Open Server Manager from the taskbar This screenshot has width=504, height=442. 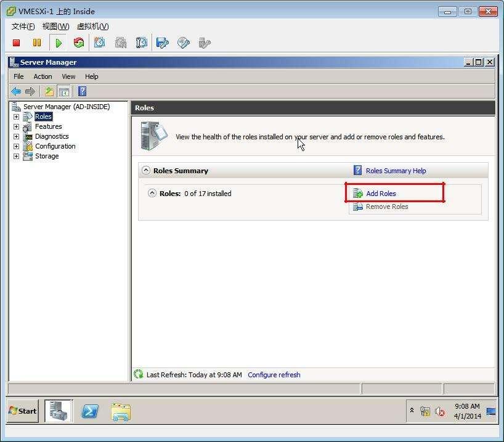pos(59,411)
